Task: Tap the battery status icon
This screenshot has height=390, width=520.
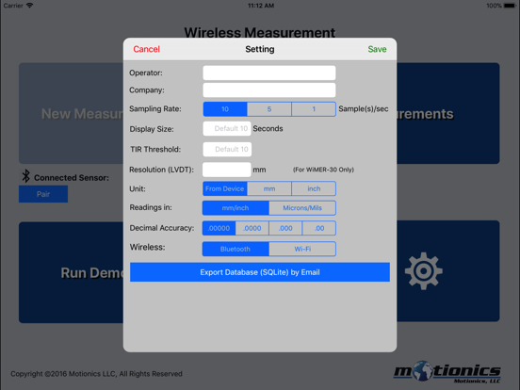Action: 510,6
